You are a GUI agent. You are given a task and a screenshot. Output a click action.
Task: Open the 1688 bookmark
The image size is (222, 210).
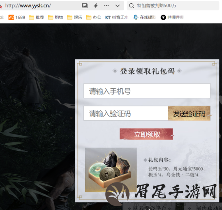[x=17, y=17]
